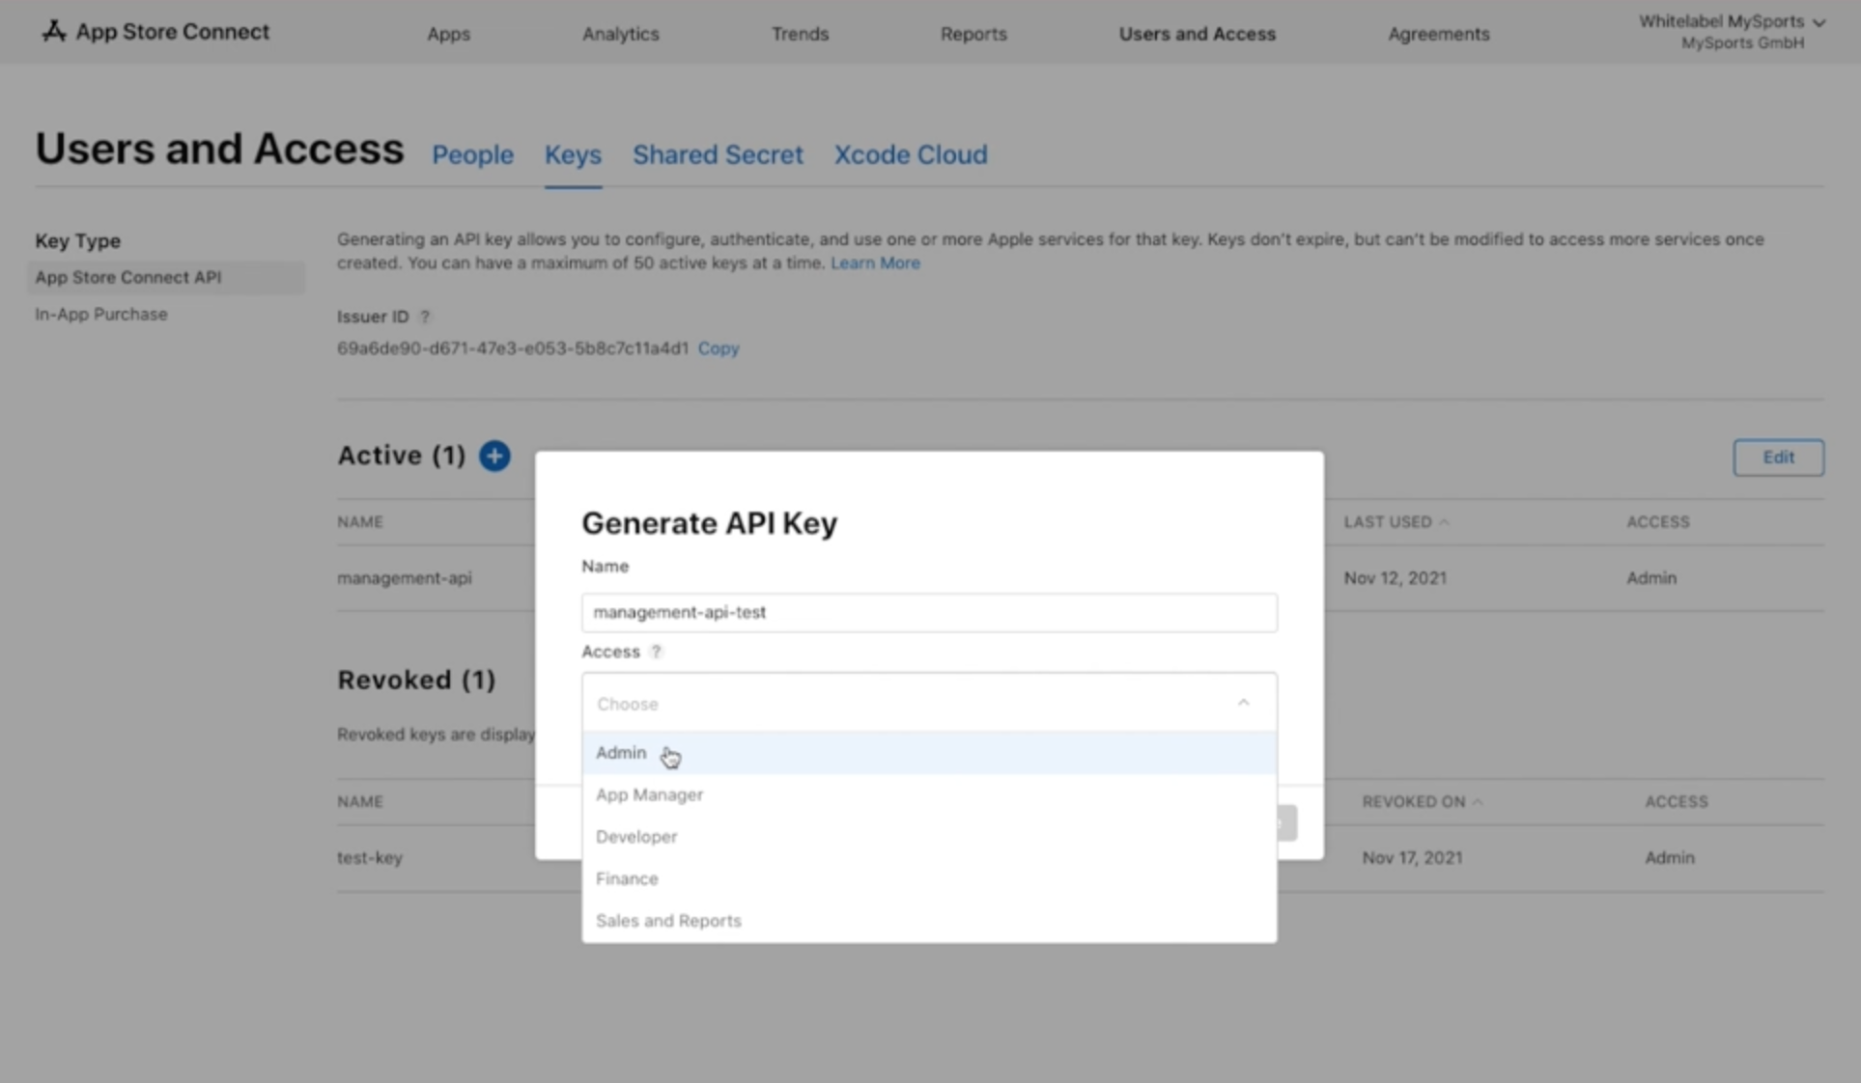The height and width of the screenshot is (1083, 1861).
Task: Copy the Issuer ID
Action: pos(719,348)
